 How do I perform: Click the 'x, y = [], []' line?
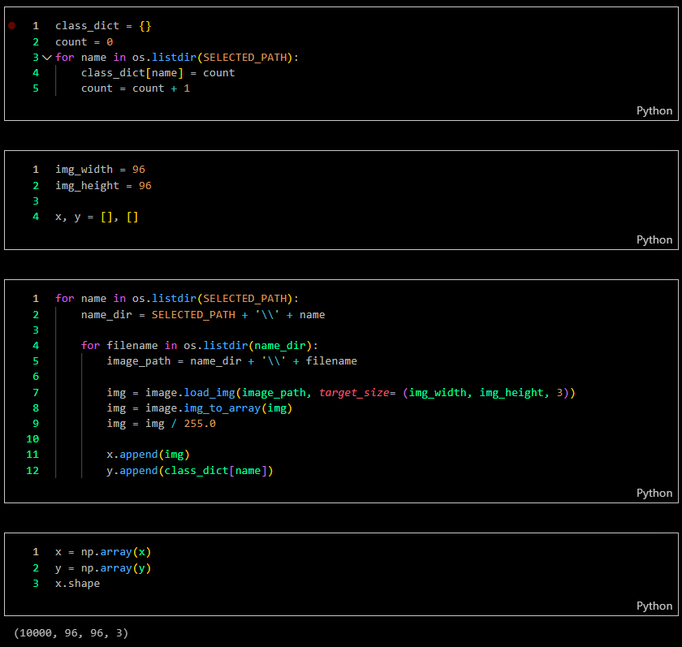97,217
